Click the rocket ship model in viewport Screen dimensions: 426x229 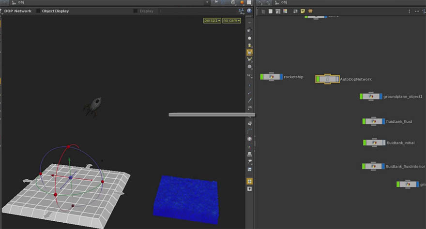click(x=93, y=106)
